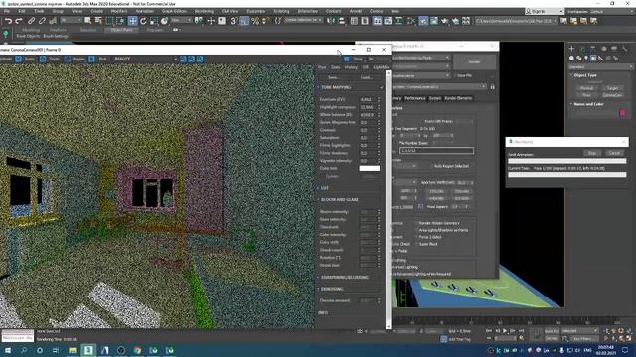Choose Rectangular Selection Region tool
The height and width of the screenshot is (357, 636).
(x=109, y=21)
